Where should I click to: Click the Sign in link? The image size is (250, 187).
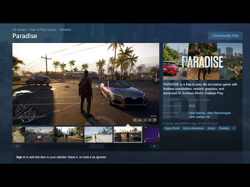pyautogui.click(x=21, y=157)
